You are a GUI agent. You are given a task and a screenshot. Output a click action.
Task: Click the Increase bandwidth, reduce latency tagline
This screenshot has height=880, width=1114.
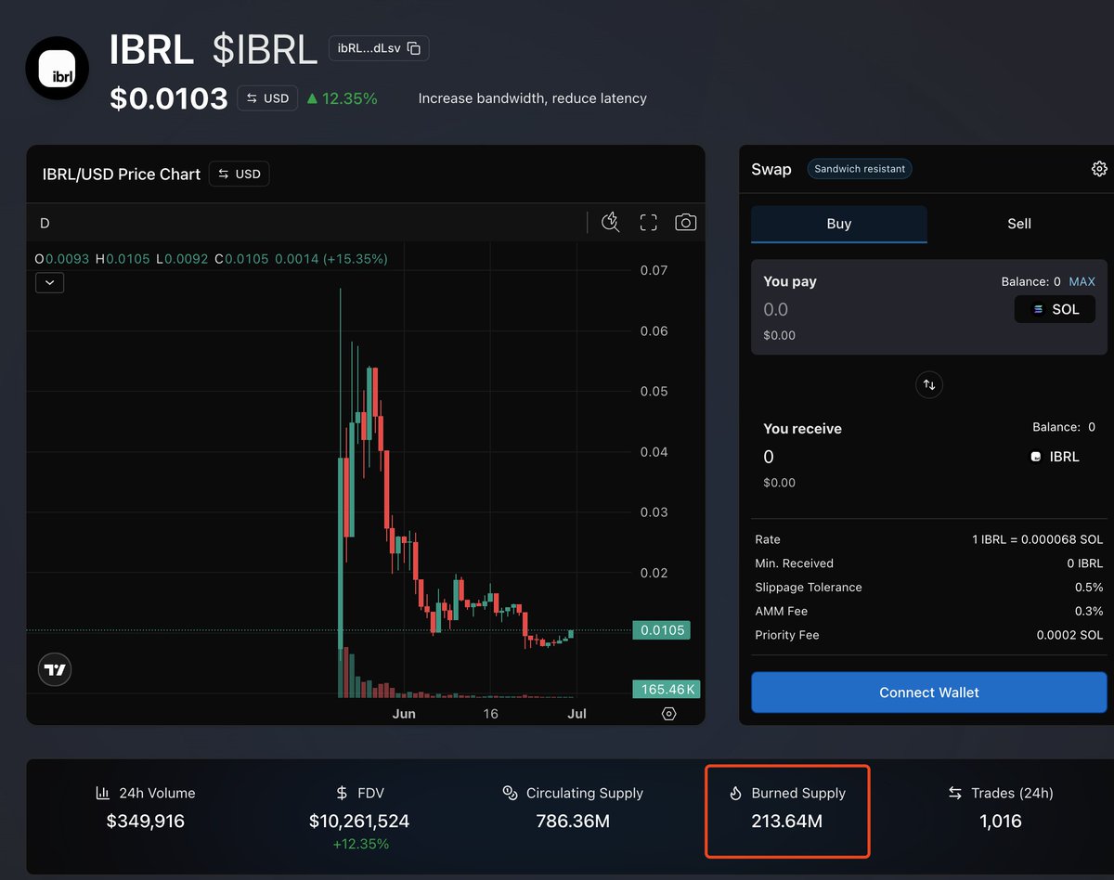pyautogui.click(x=533, y=98)
